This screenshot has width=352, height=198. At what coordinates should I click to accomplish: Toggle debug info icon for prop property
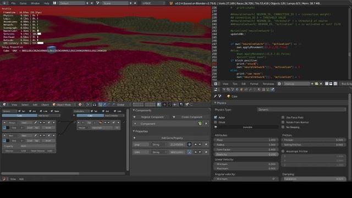(189, 145)
